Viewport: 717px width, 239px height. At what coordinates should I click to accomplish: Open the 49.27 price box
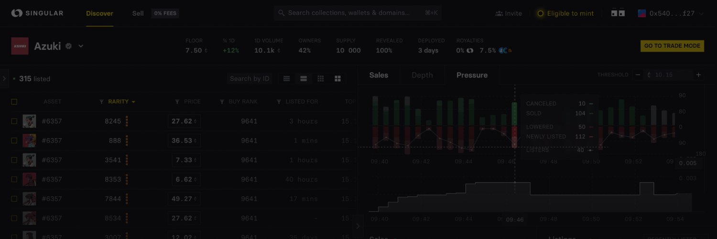(184, 199)
